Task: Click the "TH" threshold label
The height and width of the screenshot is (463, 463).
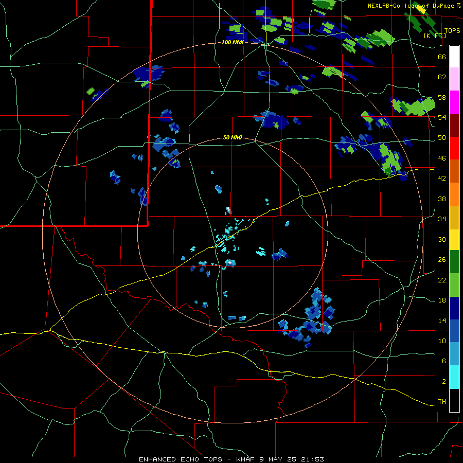Action: pos(442,402)
